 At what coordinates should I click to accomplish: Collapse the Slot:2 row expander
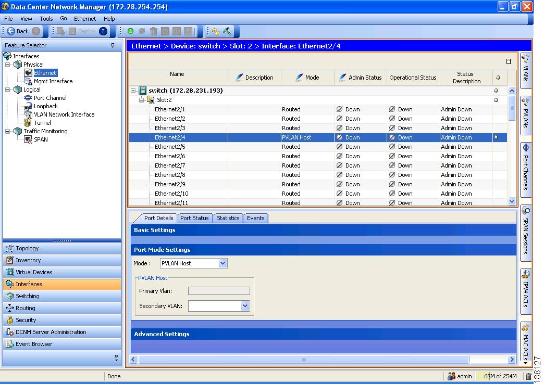[142, 100]
